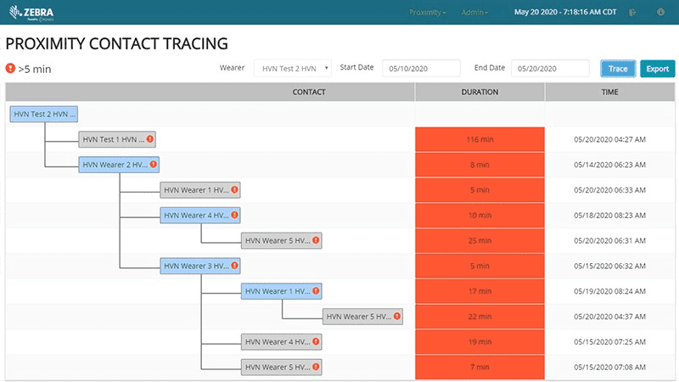Click the Trace button
679x382 pixels.
618,69
